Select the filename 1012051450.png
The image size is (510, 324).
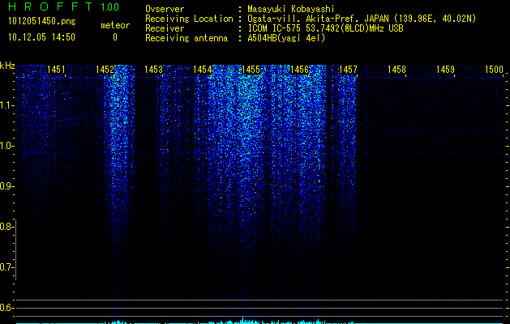pos(42,22)
